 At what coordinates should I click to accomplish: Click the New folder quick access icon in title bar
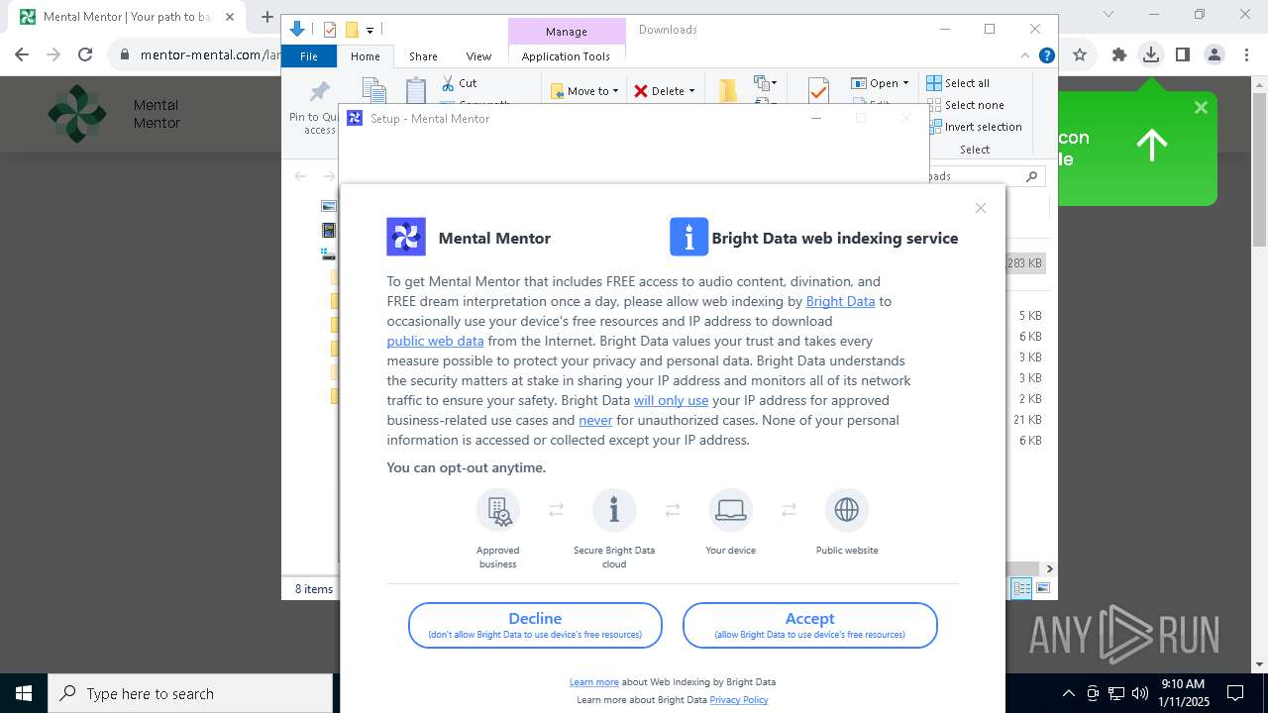351,30
